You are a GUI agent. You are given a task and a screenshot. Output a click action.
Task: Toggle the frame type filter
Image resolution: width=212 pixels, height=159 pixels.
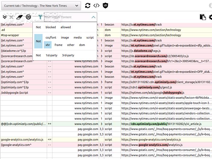coord(58,45)
